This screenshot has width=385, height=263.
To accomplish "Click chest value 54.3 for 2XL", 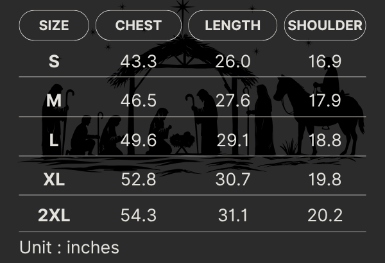I will point(139,216).
